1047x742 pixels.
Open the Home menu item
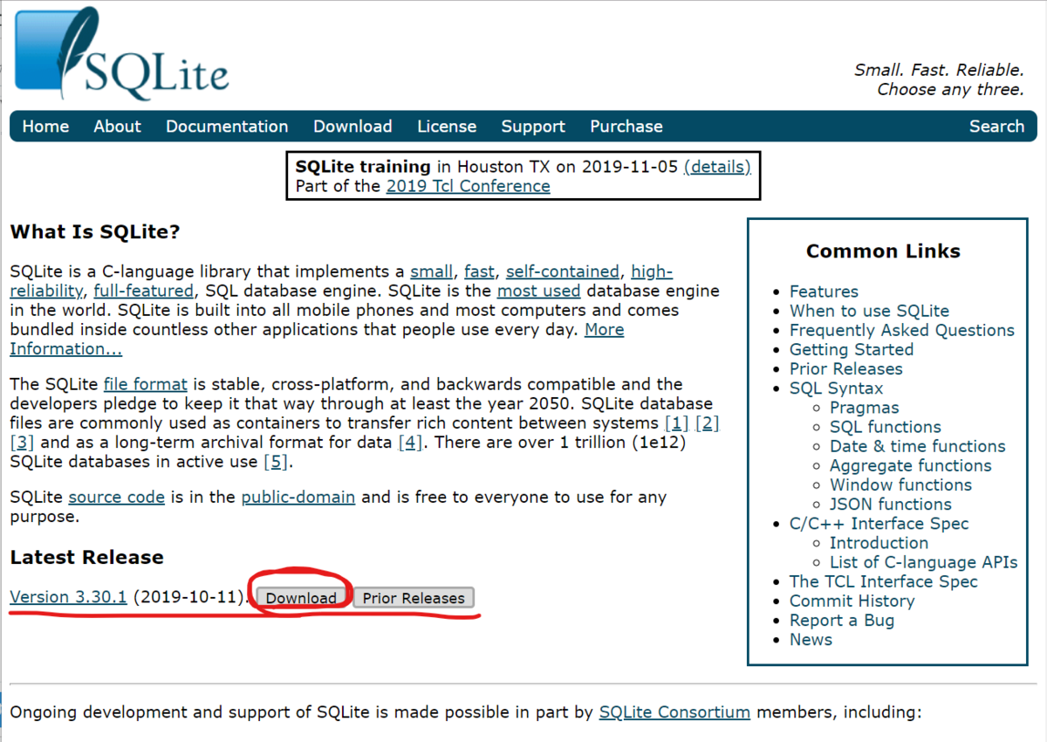tap(45, 127)
